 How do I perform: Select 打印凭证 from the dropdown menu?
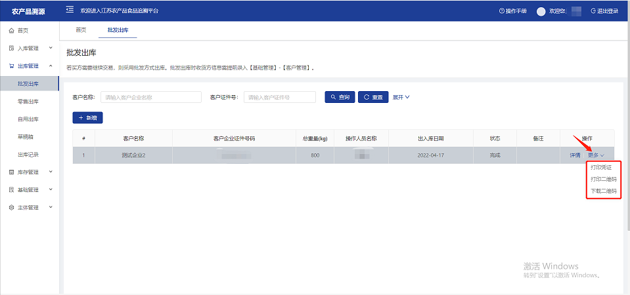coord(603,168)
